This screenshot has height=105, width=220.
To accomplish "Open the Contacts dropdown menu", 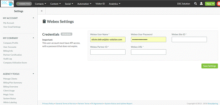I will (40, 4).
